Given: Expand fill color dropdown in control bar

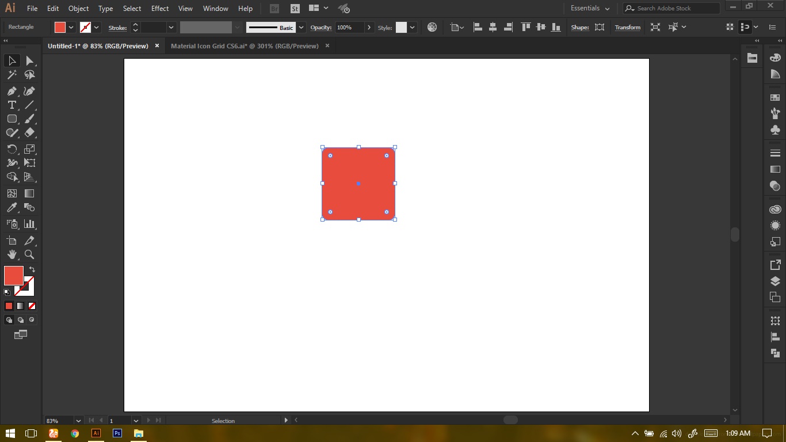Looking at the screenshot, I should [71, 27].
